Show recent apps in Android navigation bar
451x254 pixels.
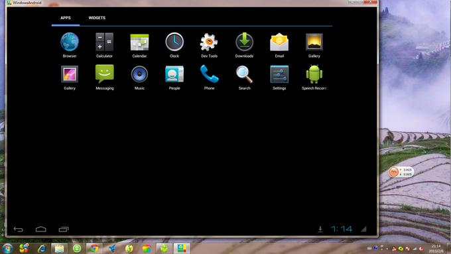64,229
